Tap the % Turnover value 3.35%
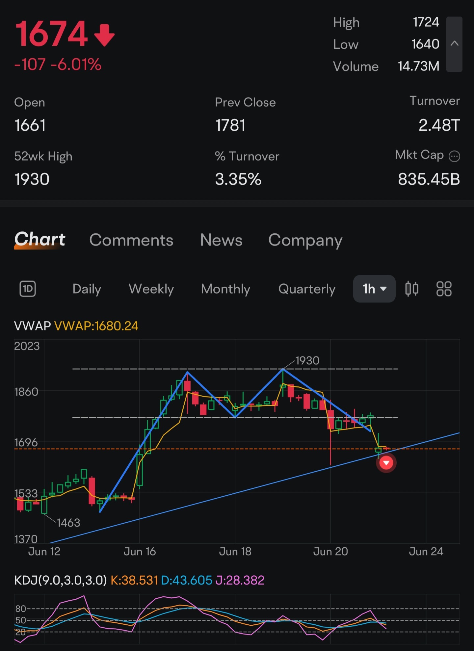474x651 pixels. click(x=238, y=179)
